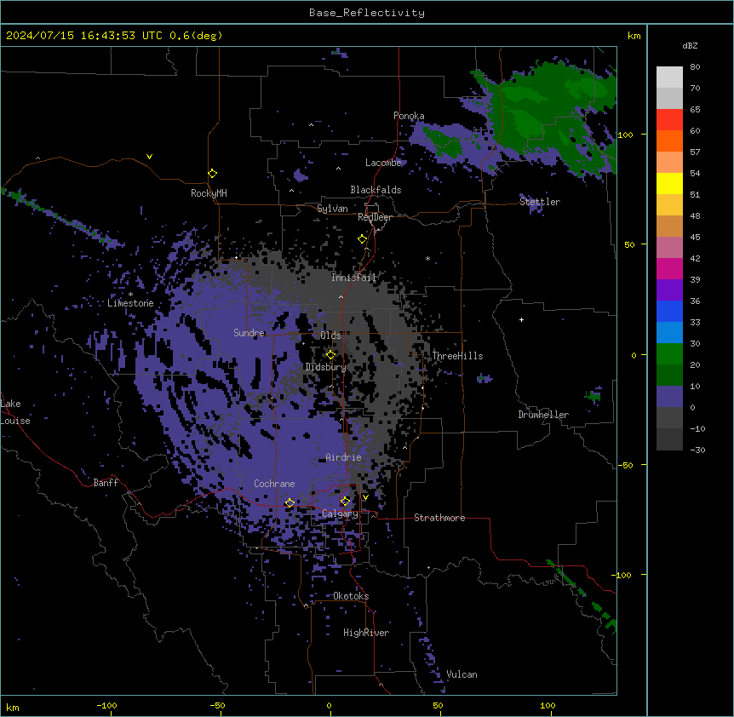The image size is (734, 717).
Task: Click the RockyMH label
Action: [x=209, y=193]
